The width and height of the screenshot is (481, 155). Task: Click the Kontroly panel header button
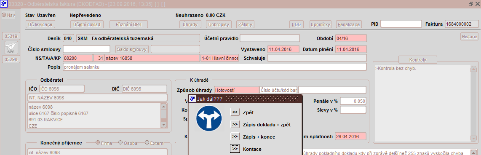pos(418,60)
